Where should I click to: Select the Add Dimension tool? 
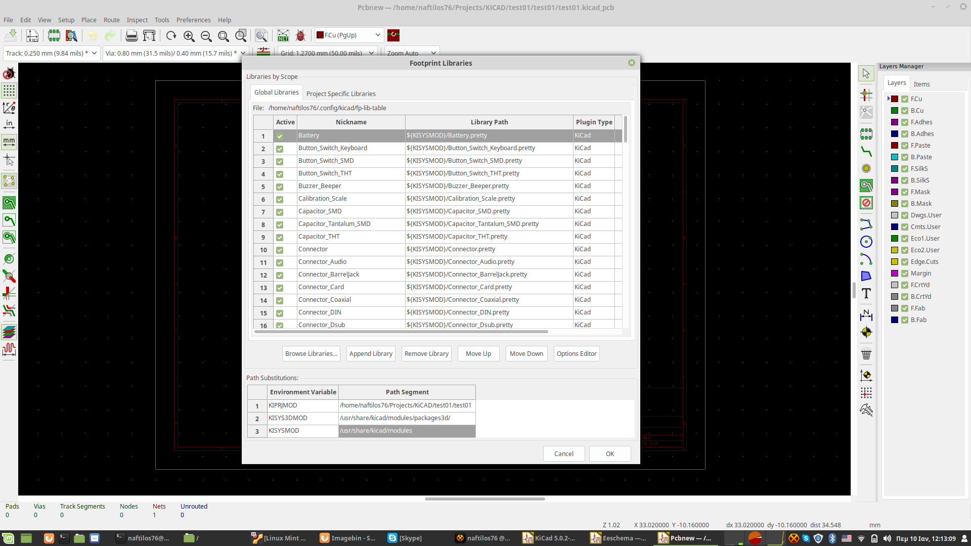pyautogui.click(x=866, y=315)
